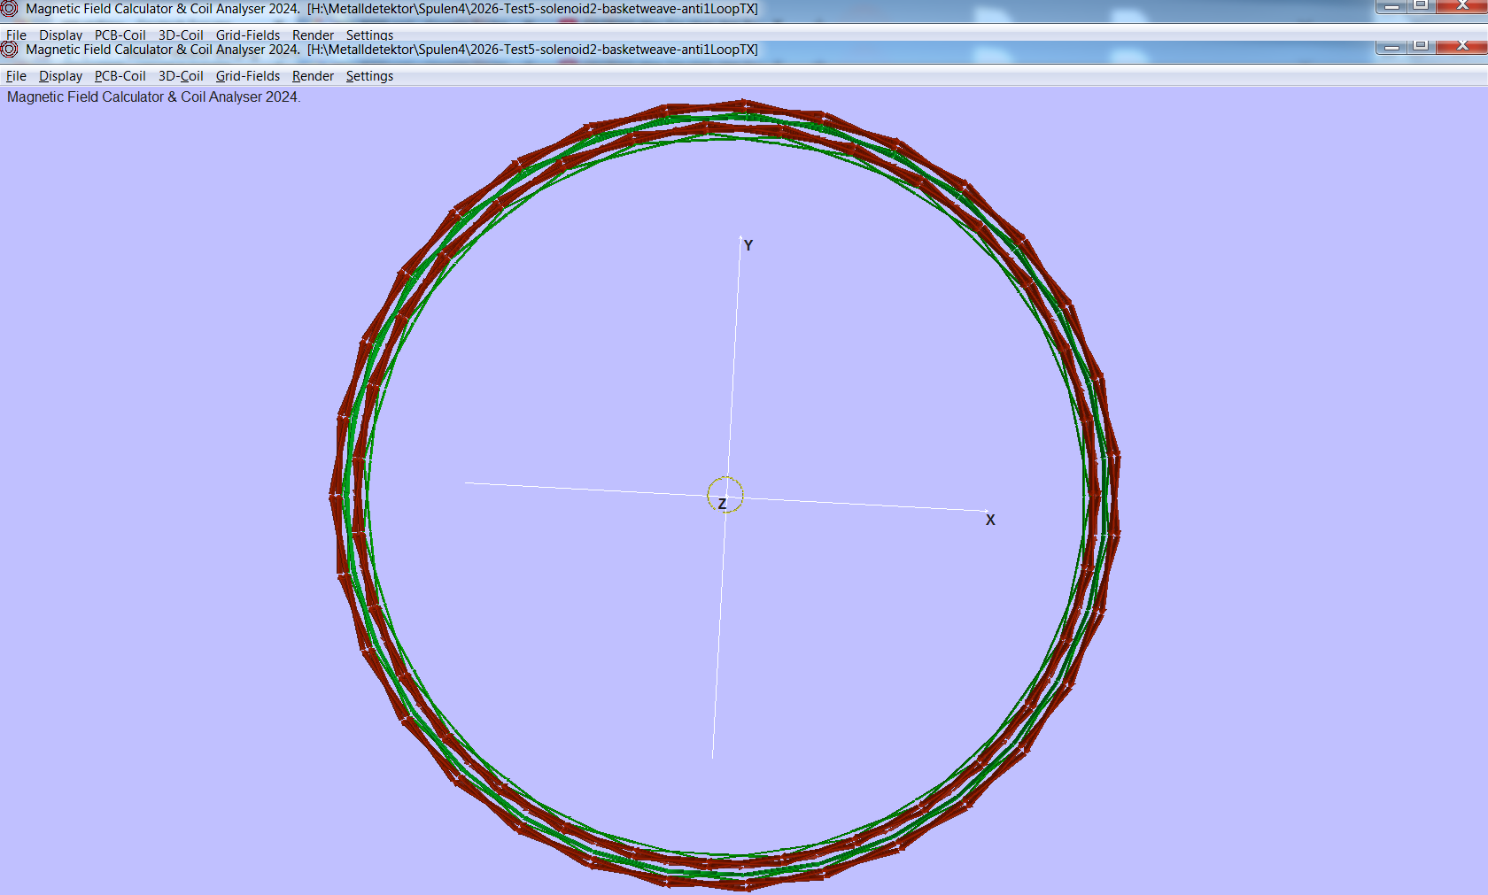Screen dimensions: 1488x895
Task: Minimize the background Coil Analyser window
Action: (x=1391, y=5)
